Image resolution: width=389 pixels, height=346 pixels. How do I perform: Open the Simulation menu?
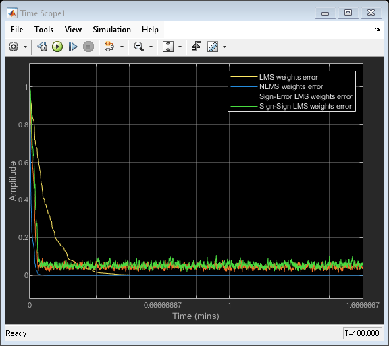coord(111,30)
